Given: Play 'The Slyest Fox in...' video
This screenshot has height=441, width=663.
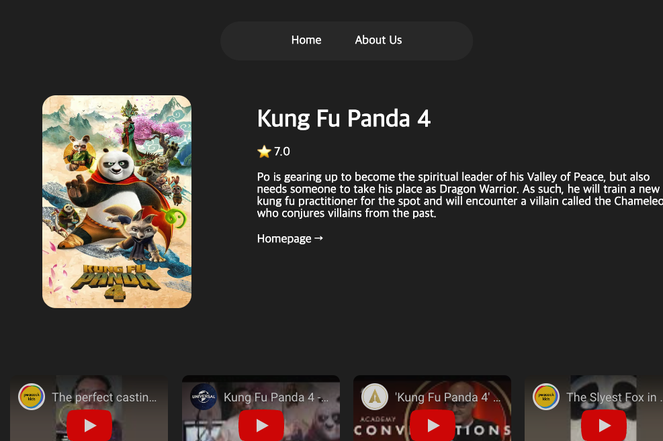Looking at the screenshot, I should pos(603,426).
